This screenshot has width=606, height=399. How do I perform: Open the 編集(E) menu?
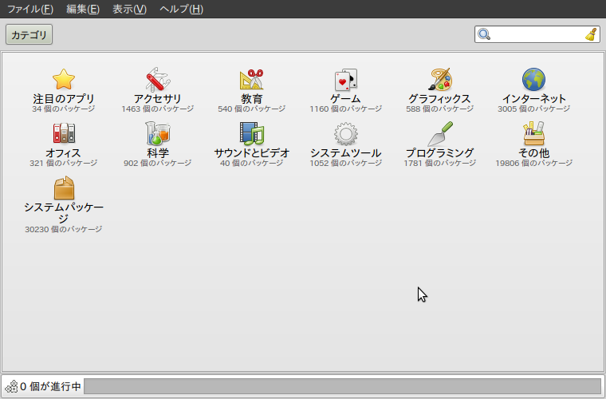(83, 9)
